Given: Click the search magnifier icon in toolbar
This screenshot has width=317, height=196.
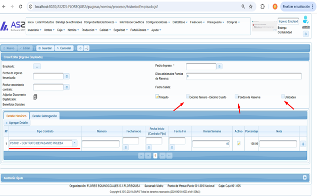Looking at the screenshot, I should pyautogui.click(x=86, y=48).
